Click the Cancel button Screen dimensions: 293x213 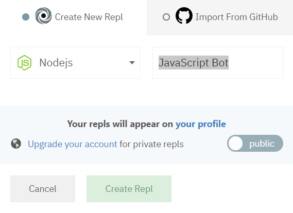[x=43, y=189]
